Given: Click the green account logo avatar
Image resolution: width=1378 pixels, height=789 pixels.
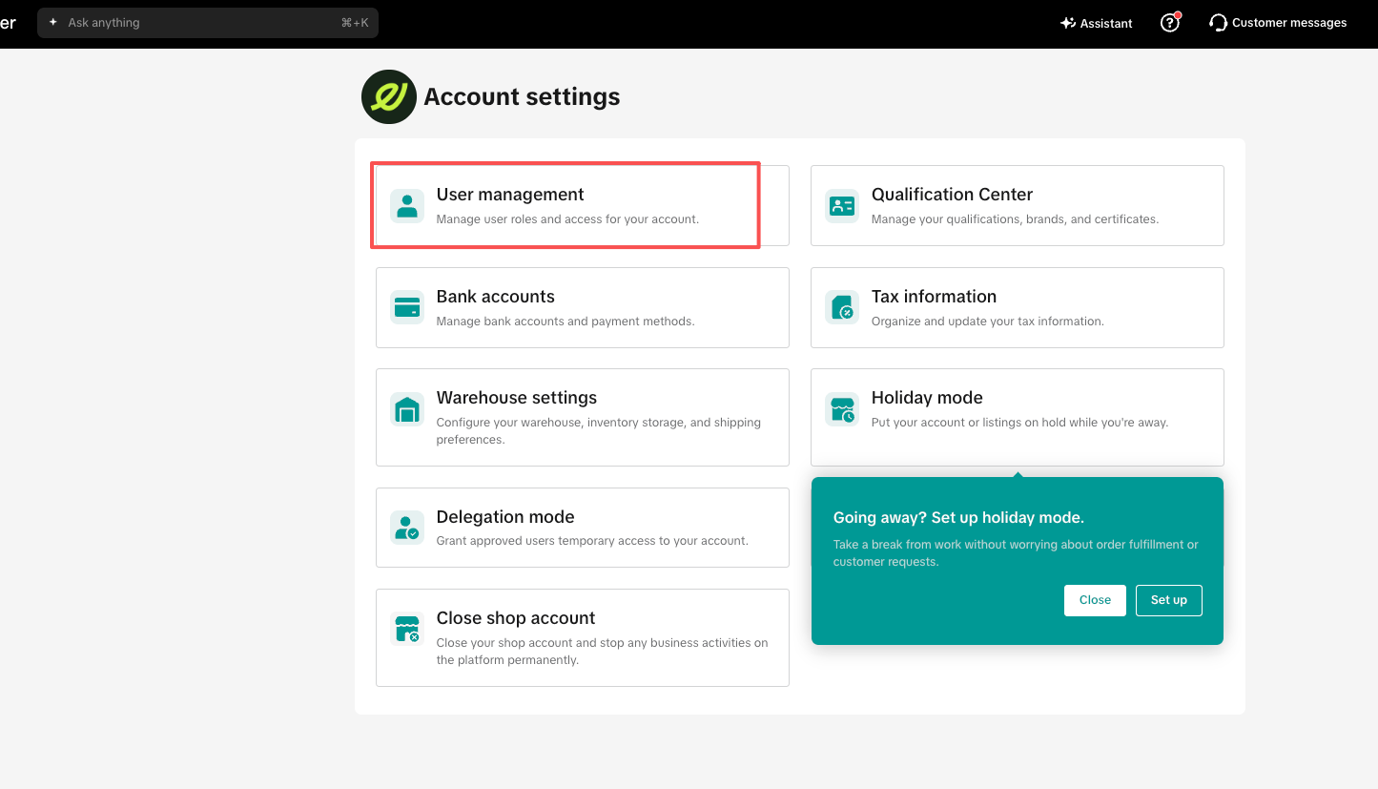Looking at the screenshot, I should point(389,96).
